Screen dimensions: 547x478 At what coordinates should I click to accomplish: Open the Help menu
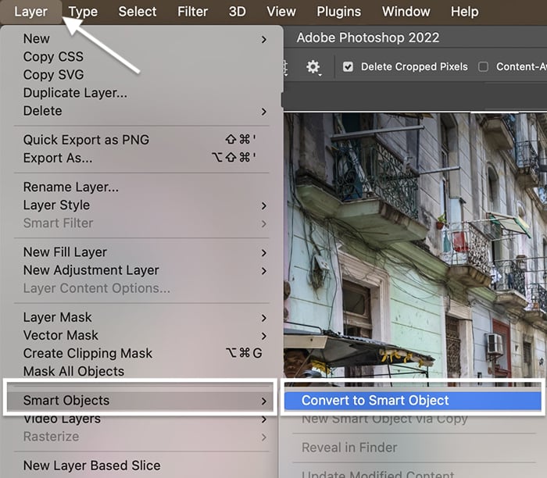click(x=465, y=12)
